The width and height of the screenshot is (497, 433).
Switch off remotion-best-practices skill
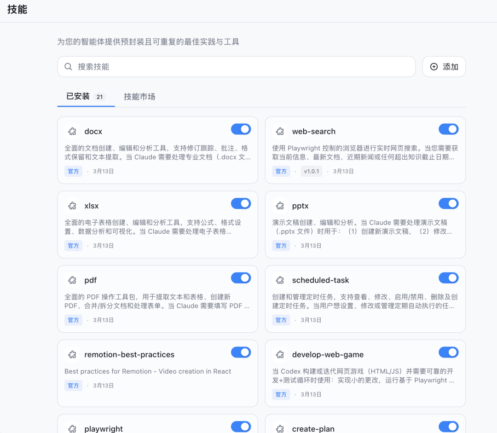tap(241, 352)
